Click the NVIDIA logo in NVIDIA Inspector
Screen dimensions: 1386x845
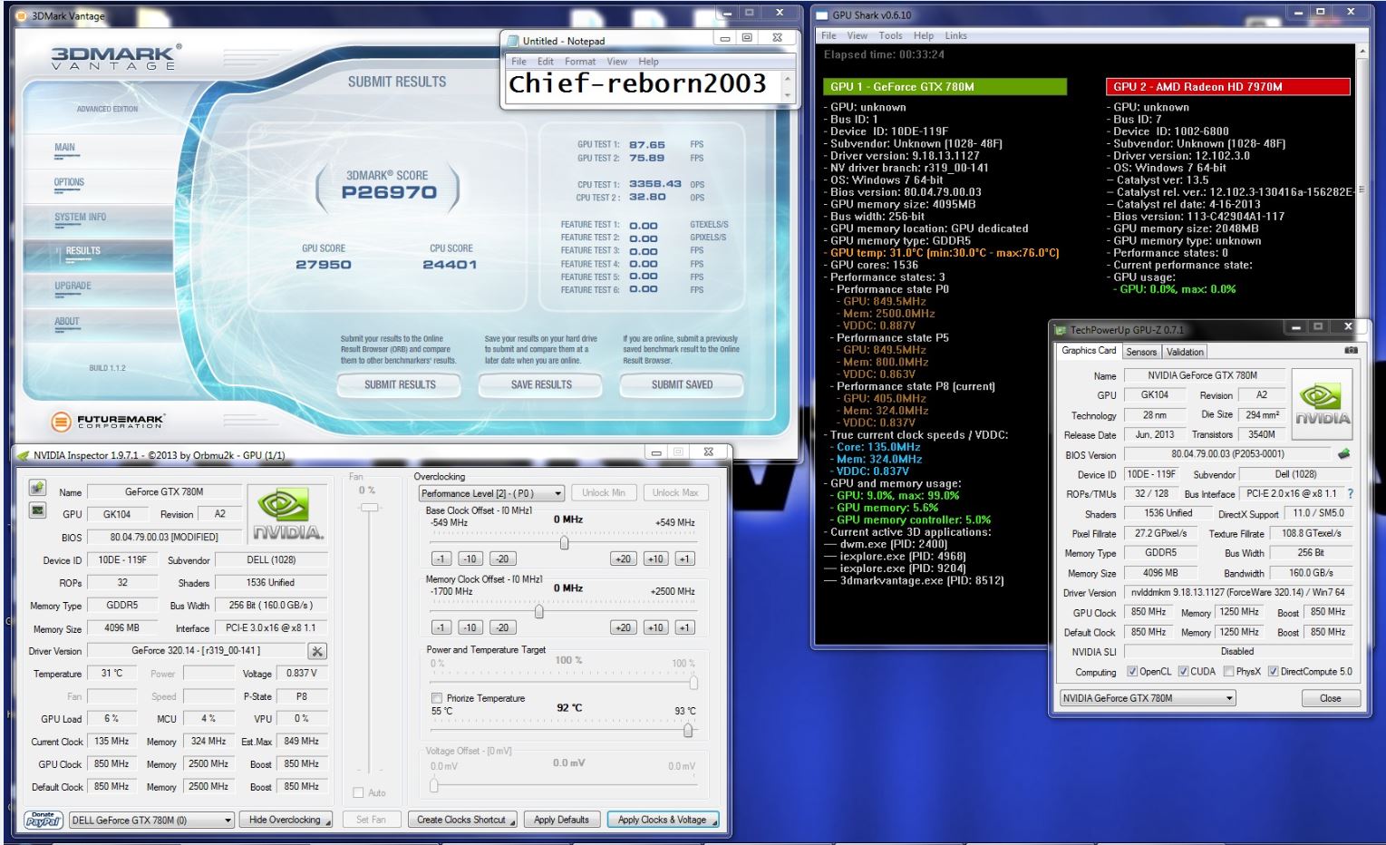click(x=287, y=513)
